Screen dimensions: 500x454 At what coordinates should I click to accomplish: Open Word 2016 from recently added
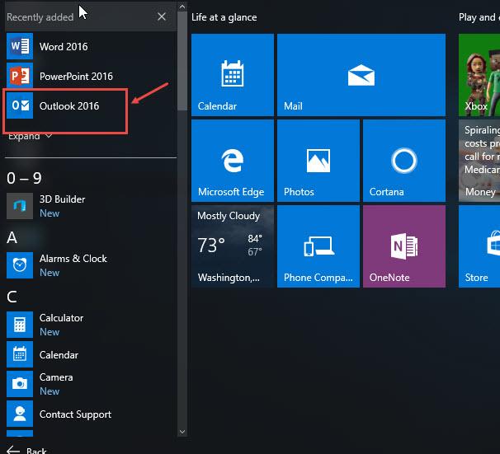[91, 46]
